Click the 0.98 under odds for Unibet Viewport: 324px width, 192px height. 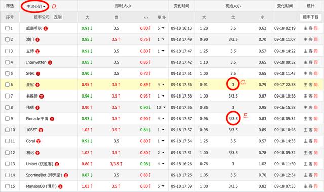click(144, 164)
